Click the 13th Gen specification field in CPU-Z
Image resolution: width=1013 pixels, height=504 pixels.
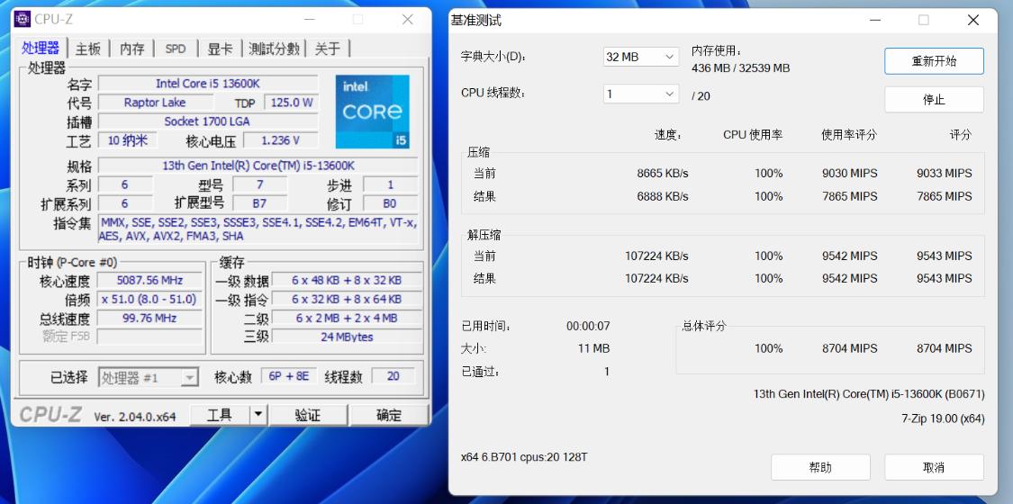click(x=258, y=166)
